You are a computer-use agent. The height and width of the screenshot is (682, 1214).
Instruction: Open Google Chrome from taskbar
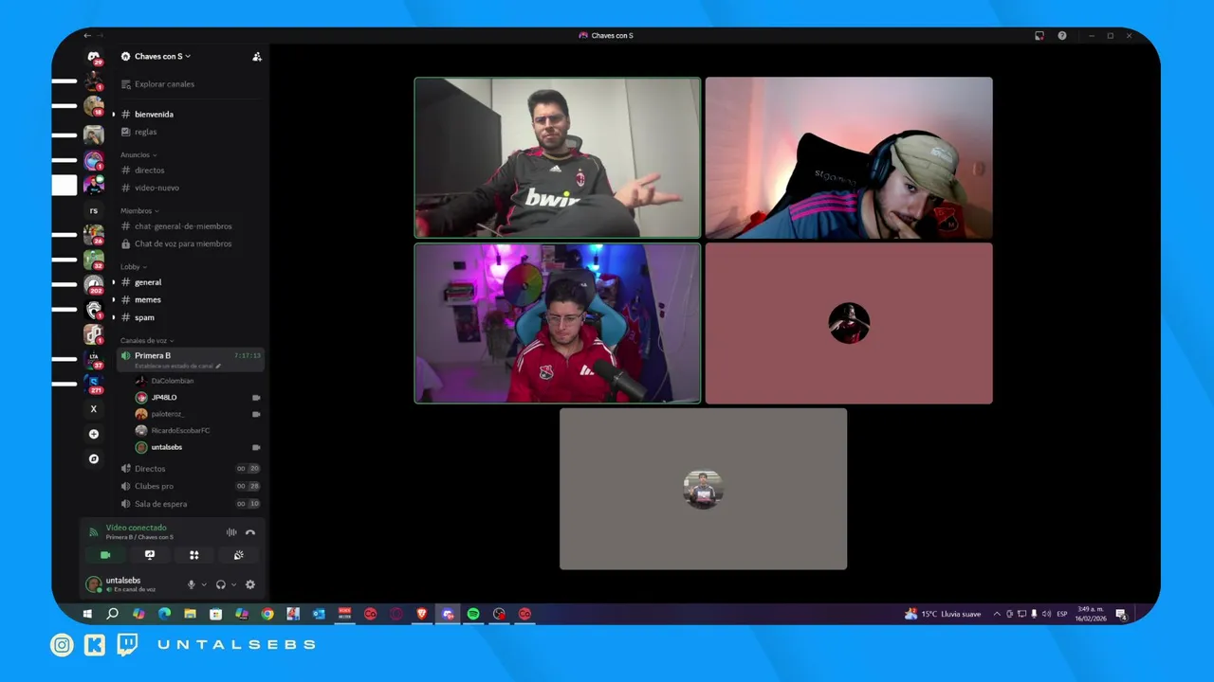tap(267, 614)
